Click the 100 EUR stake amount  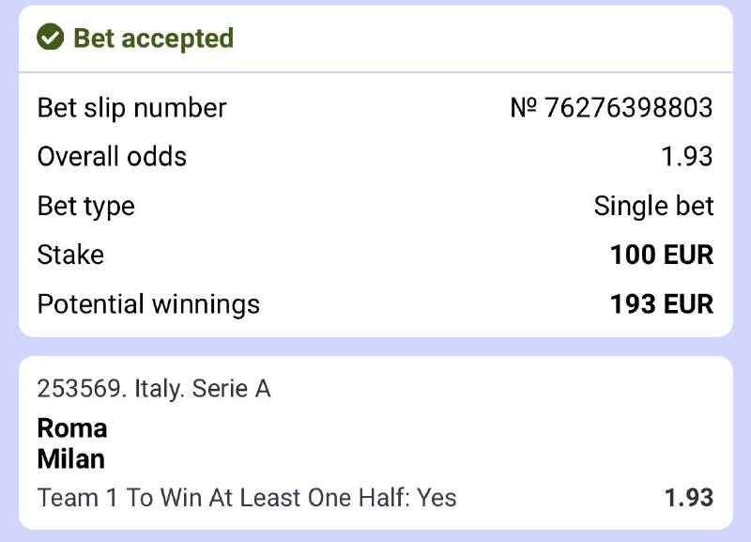tap(661, 255)
